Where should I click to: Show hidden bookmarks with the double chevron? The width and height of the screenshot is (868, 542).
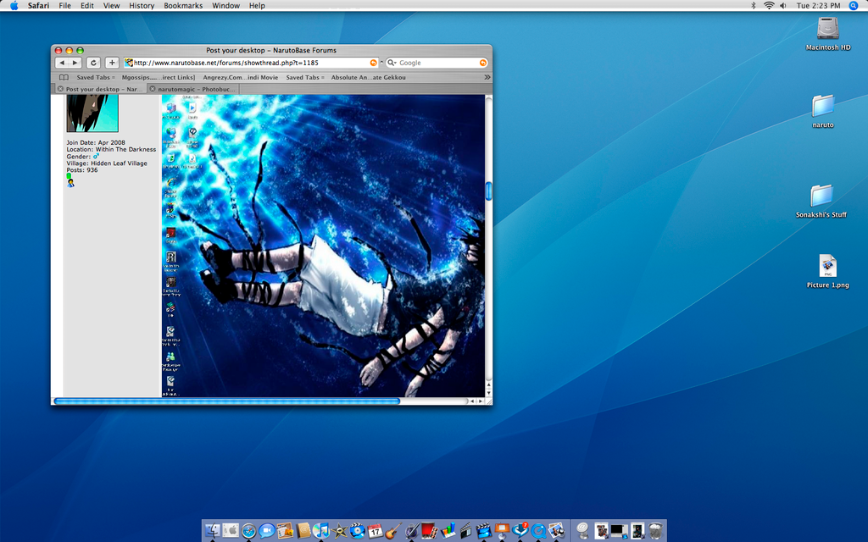click(x=487, y=77)
